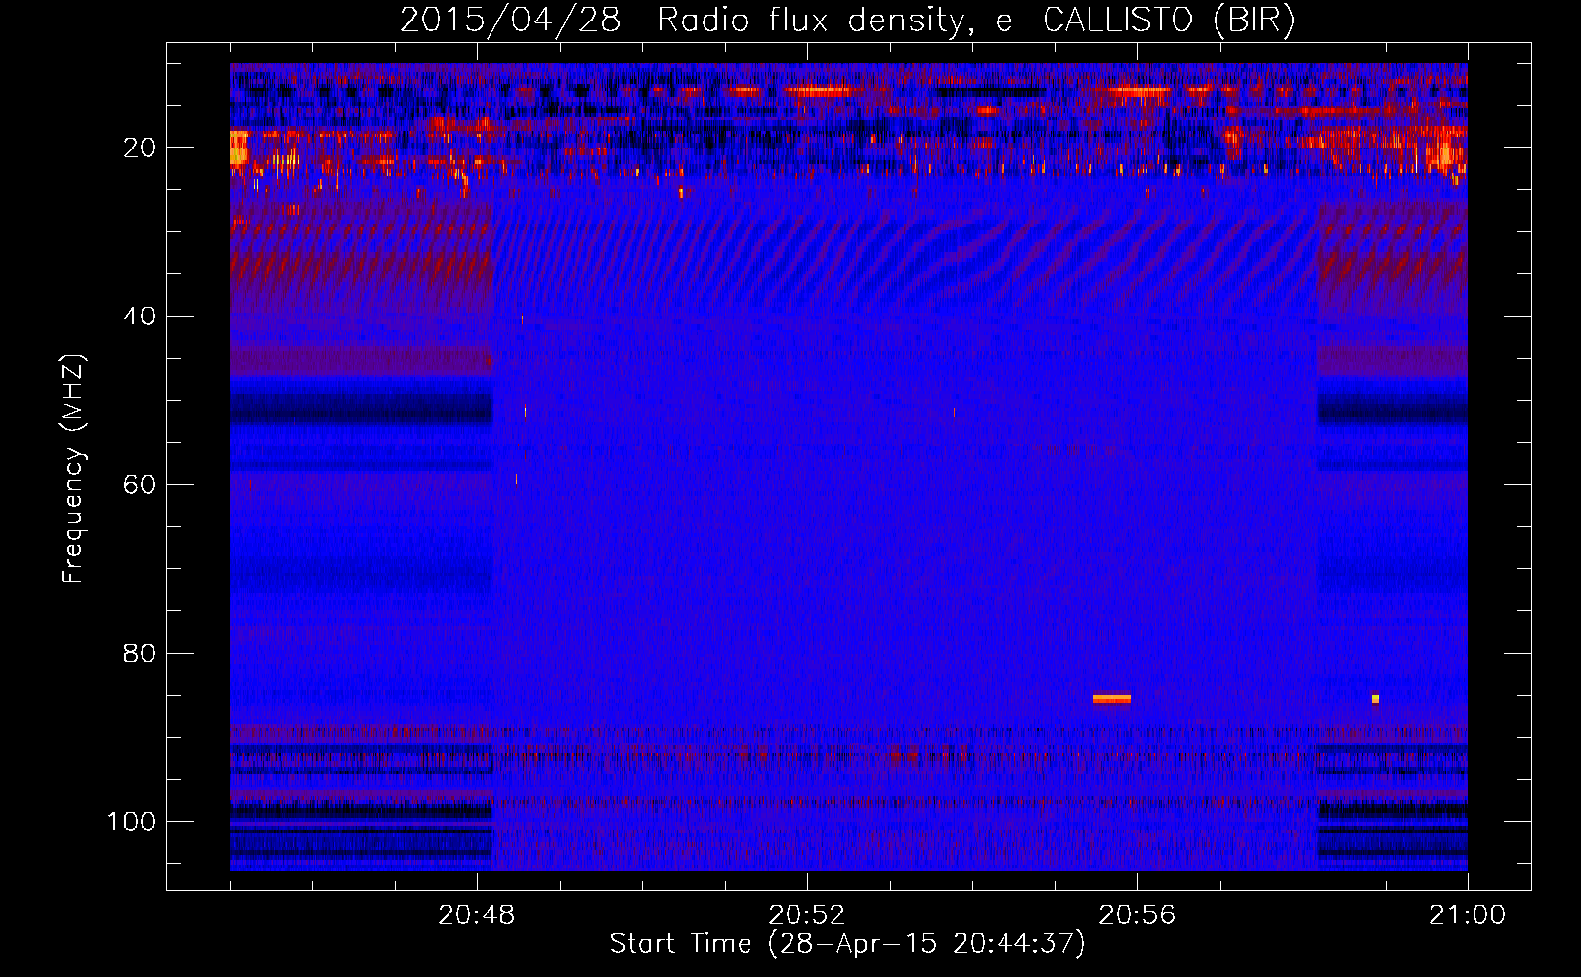Click the small yellow spot after 20:58

[1375, 699]
